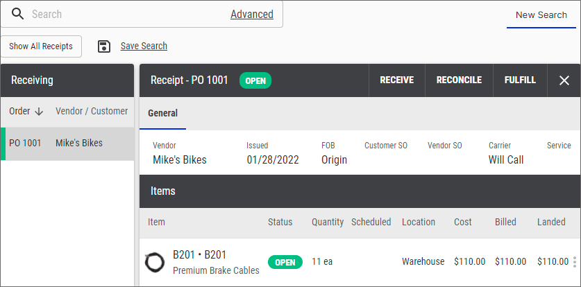
Task: Close the Receipt PO 1001 panel
Action: [x=564, y=80]
